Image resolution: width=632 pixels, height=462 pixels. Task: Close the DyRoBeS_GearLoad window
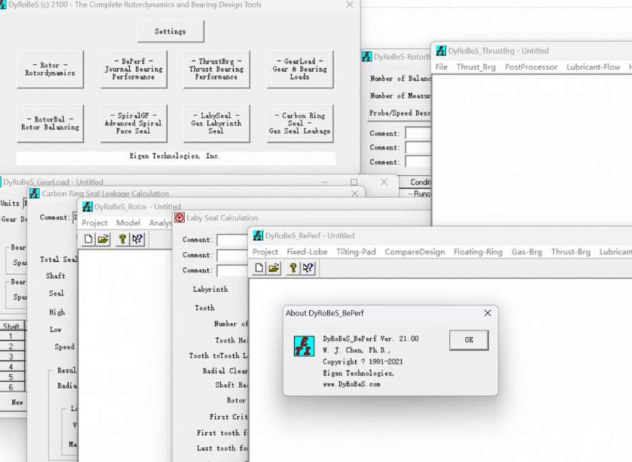point(384,182)
